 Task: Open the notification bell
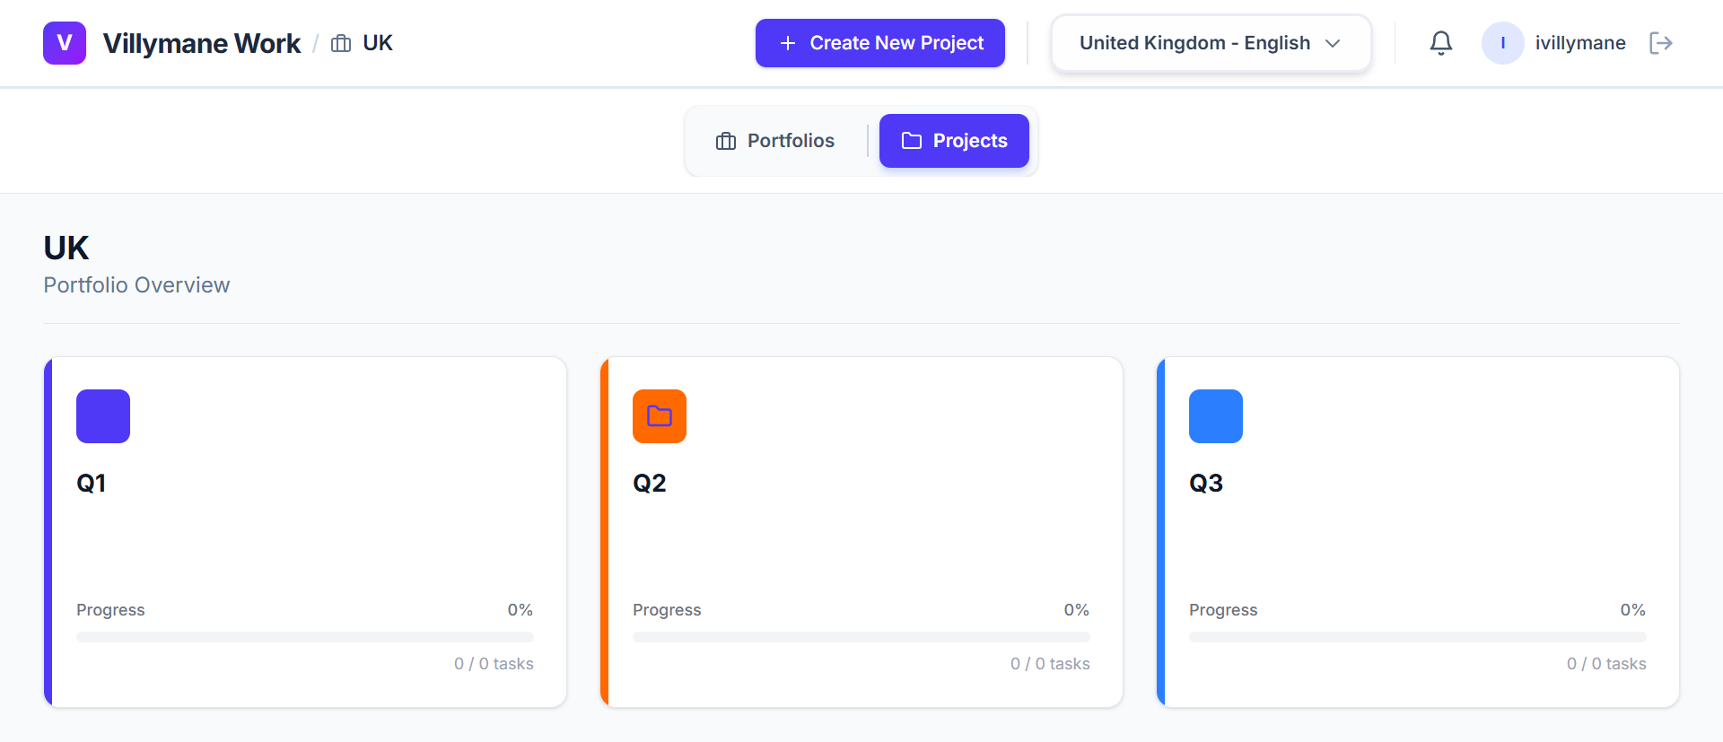(1441, 42)
